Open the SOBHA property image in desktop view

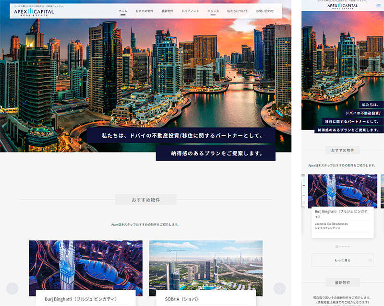206,265
